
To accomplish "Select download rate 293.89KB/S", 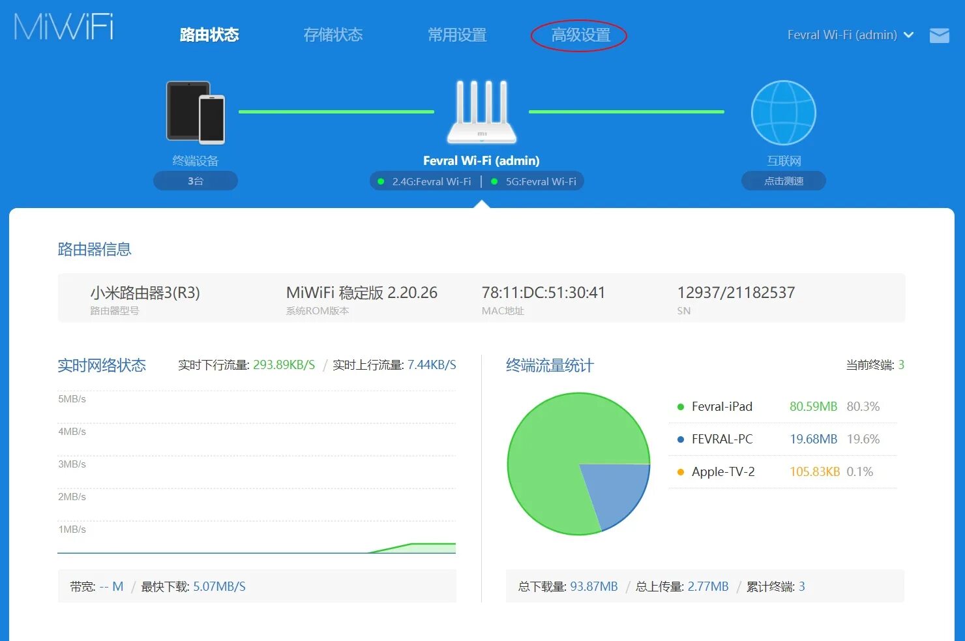I will 284,365.
